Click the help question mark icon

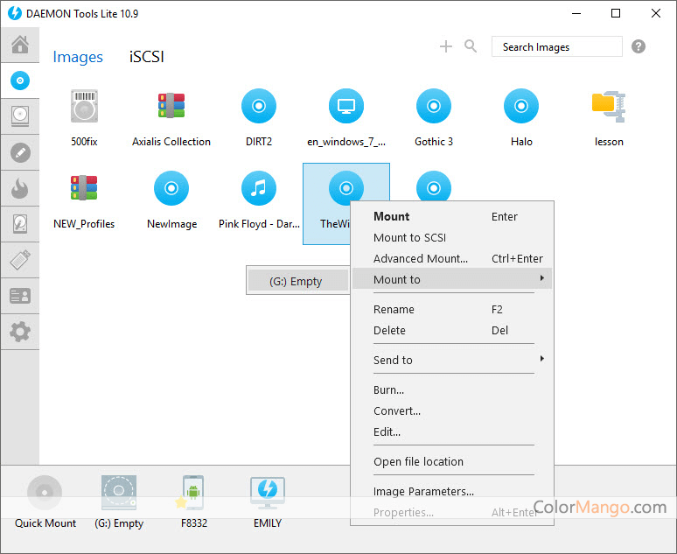(x=639, y=46)
